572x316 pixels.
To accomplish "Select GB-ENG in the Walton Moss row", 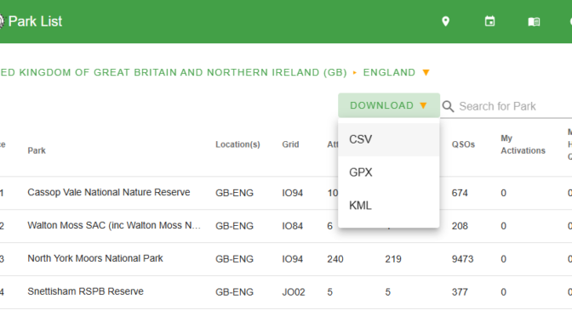I will point(234,226).
